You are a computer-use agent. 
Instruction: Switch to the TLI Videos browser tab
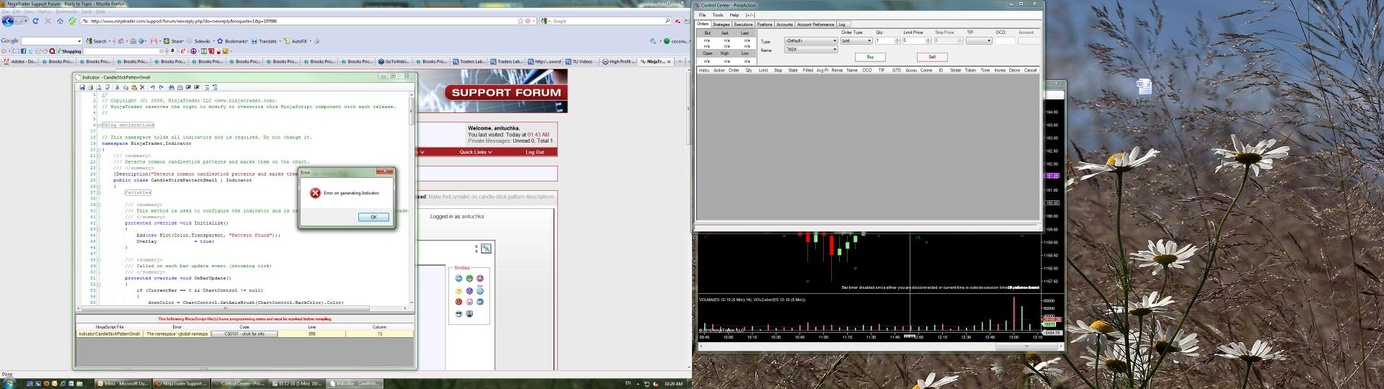click(580, 62)
